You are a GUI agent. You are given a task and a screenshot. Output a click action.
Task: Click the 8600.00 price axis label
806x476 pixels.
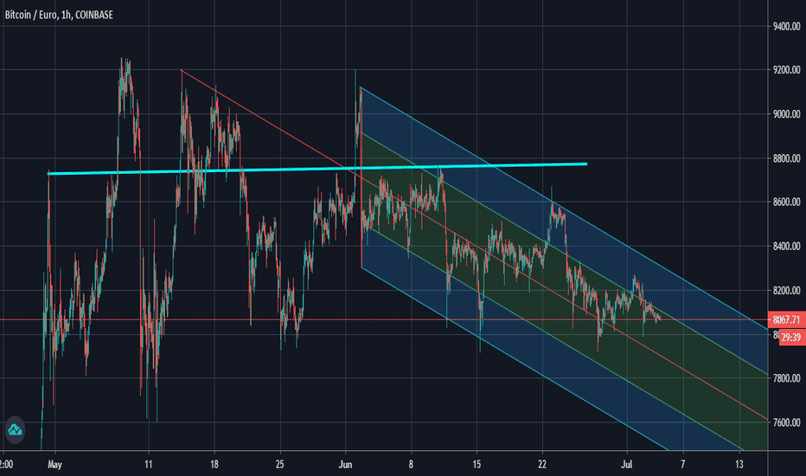pyautogui.click(x=786, y=202)
